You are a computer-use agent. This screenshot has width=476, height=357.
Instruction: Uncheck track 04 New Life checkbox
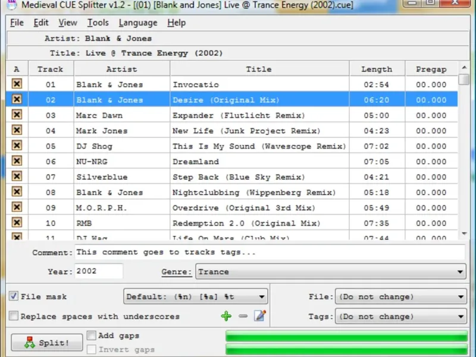(17, 130)
